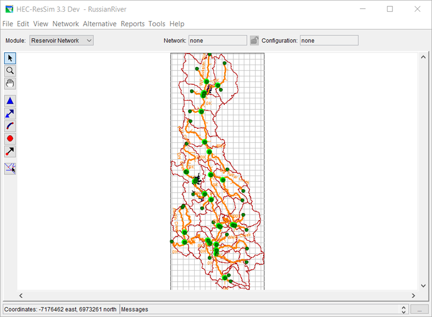This screenshot has width=432, height=317.
Task: Activate the magnifying glass zoom tool
Action: [10, 71]
